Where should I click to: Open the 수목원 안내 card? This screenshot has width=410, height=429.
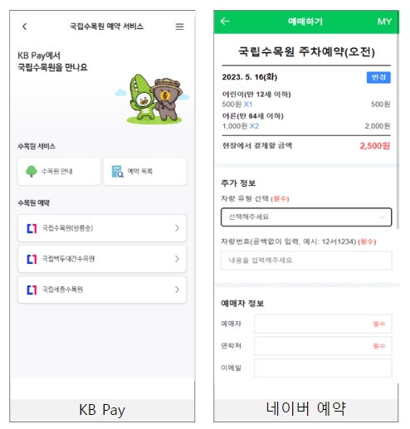click(59, 172)
